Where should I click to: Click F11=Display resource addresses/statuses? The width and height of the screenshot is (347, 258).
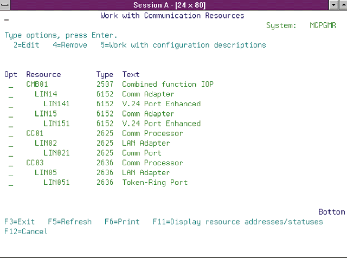[x=237, y=222]
